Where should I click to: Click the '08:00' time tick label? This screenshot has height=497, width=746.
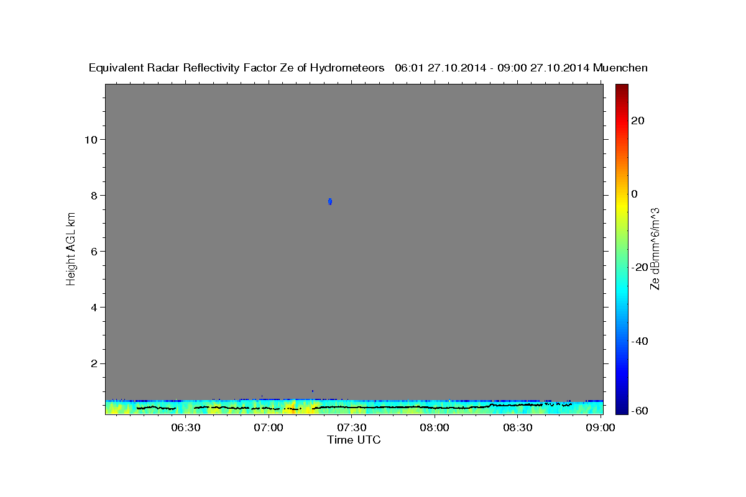(435, 427)
